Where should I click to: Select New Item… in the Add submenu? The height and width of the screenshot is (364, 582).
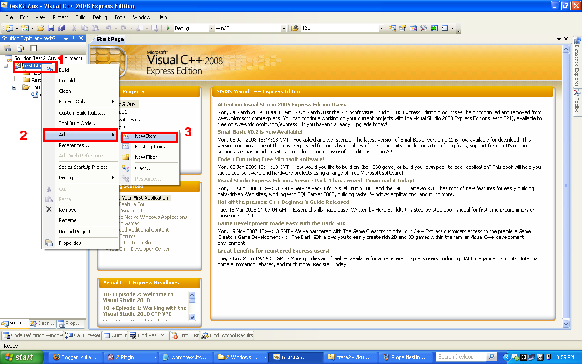tap(149, 136)
